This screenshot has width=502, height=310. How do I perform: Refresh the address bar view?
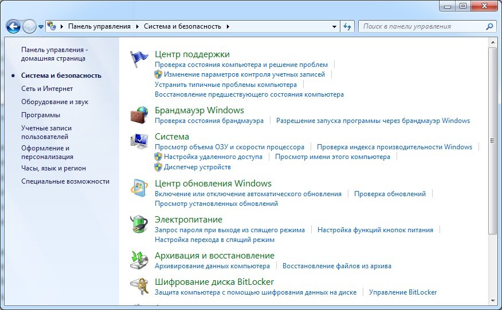point(347,26)
